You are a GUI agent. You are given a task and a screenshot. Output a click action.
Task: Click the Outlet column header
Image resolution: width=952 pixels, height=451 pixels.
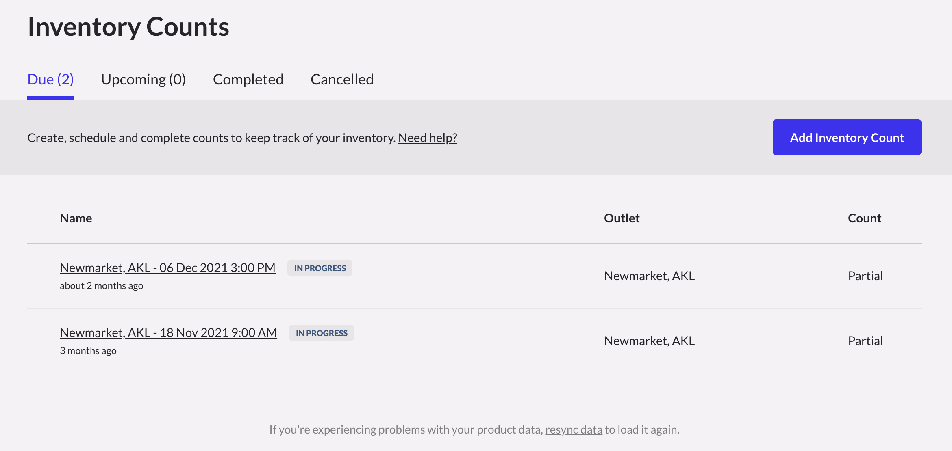[x=622, y=218]
